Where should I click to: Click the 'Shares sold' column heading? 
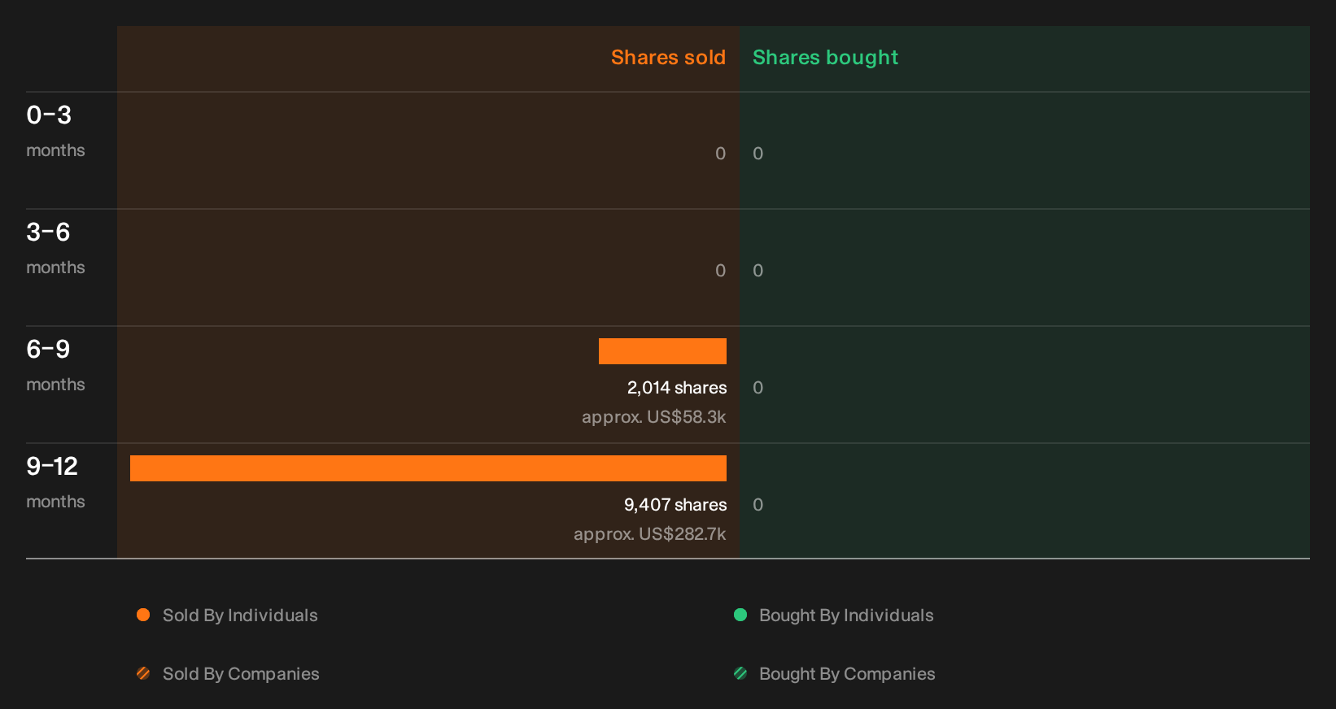pos(668,58)
